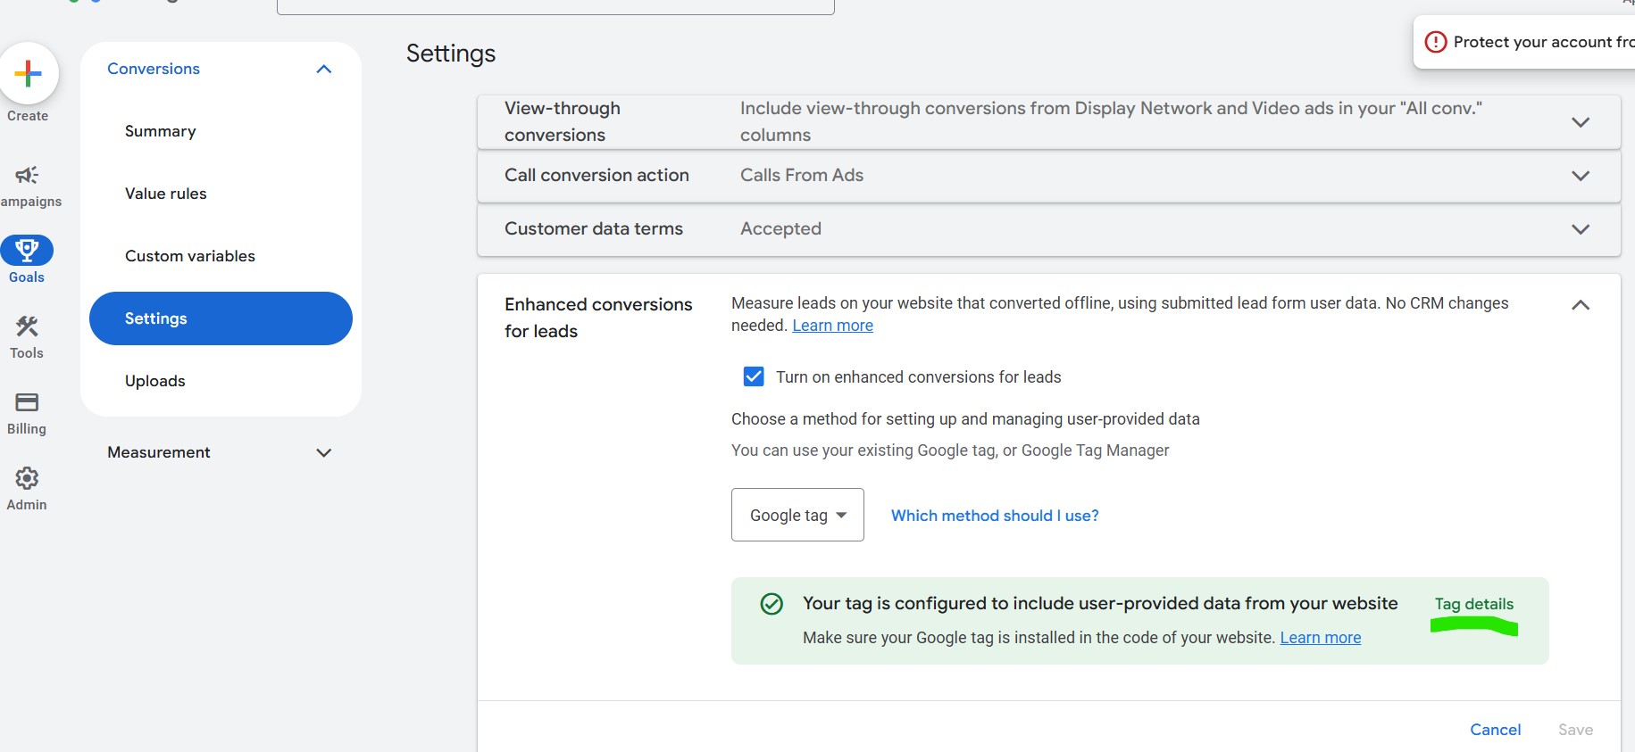Open Uploads menu item

(x=155, y=381)
